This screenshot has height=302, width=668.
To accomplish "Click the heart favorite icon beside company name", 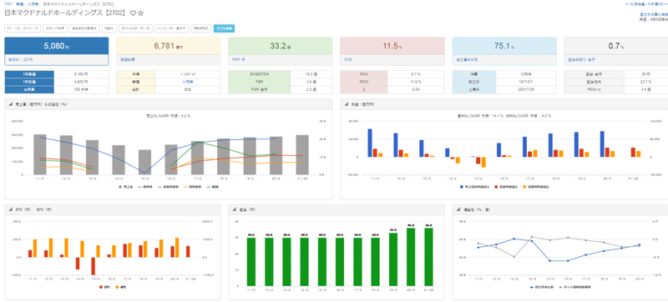I will (133, 13).
